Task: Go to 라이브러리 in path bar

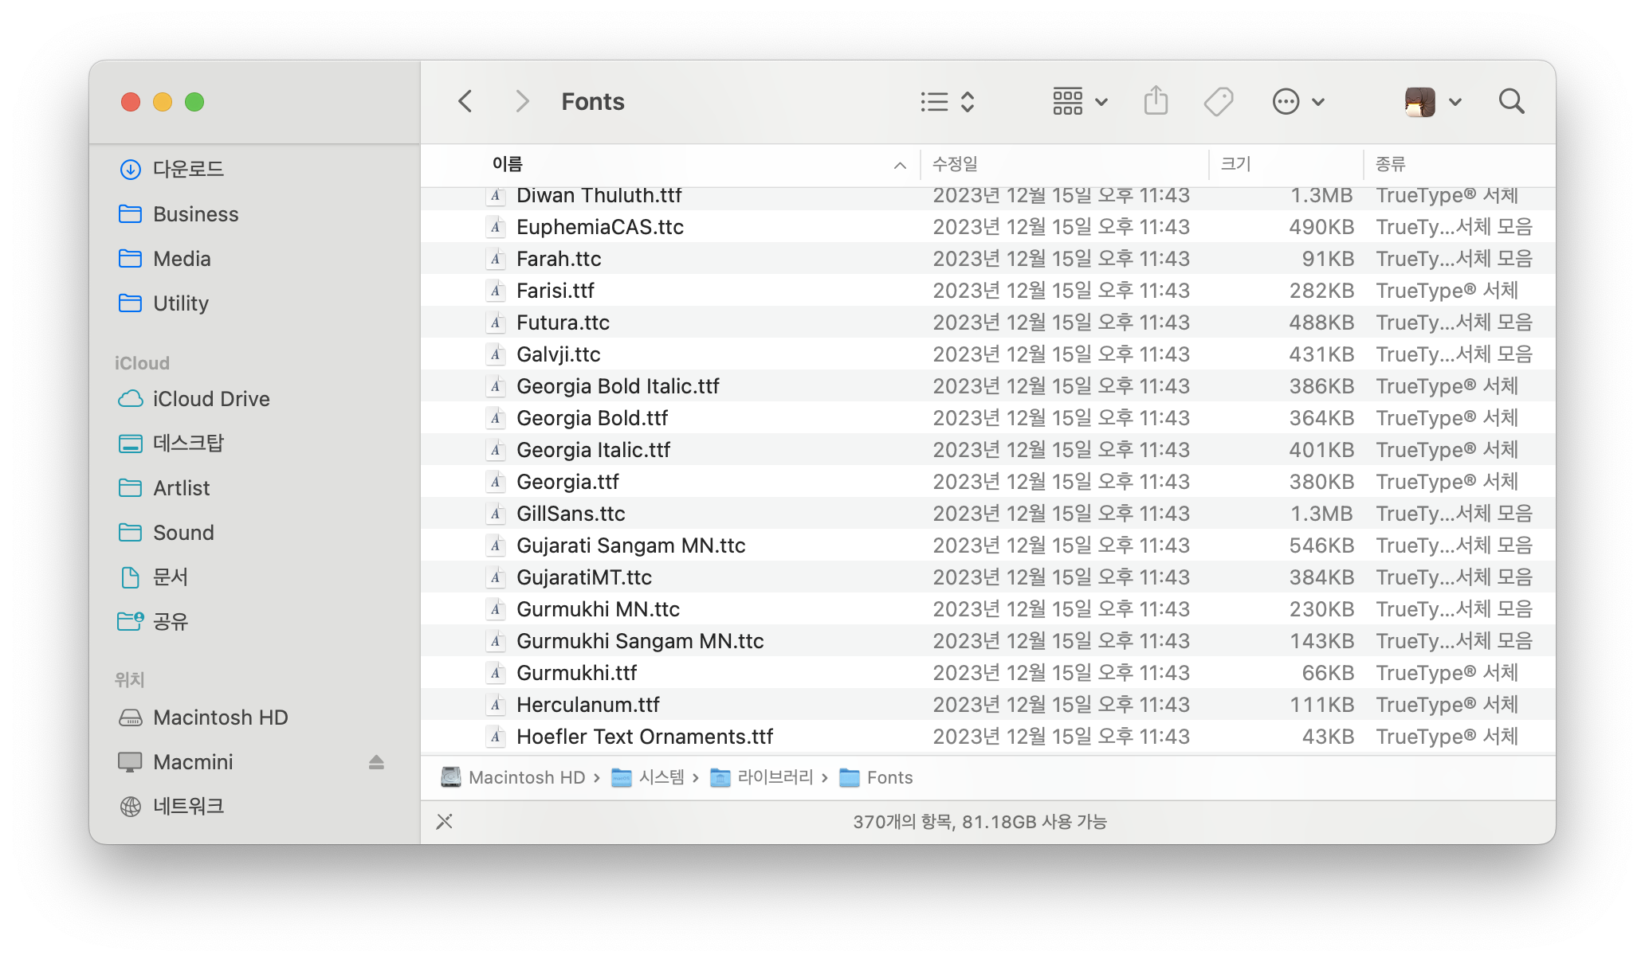Action: 775,777
